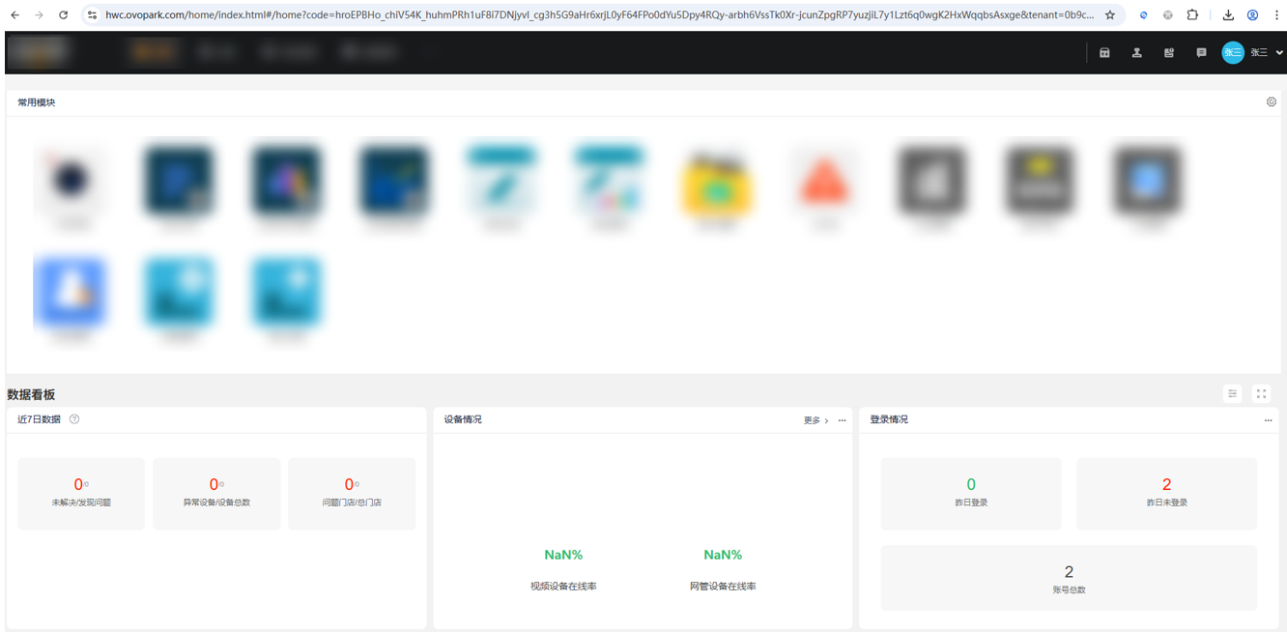
Task: Reload the page with browser refresh button
Action: point(64,15)
